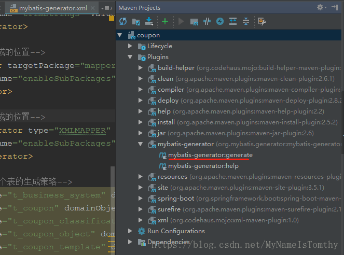This screenshot has width=344, height=255.
Task: Click the Plugins folder icon
Action: [142, 58]
